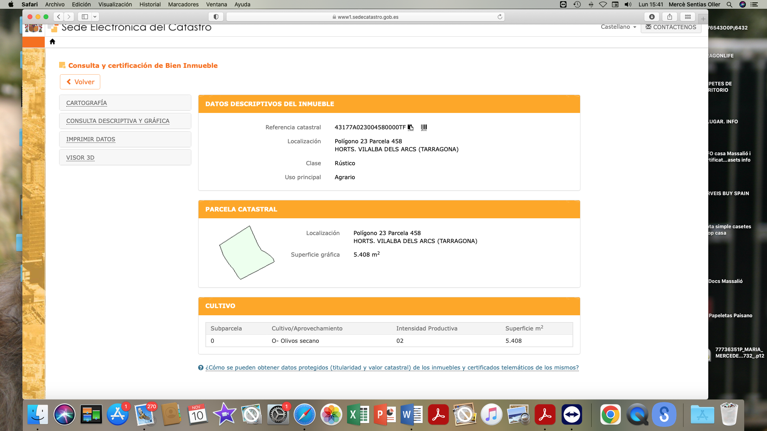Click the privacy shield icon
The width and height of the screenshot is (767, 431).
coord(216,17)
